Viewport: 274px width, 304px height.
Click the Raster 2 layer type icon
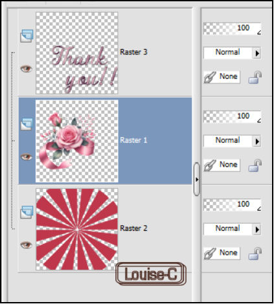pos(27,212)
